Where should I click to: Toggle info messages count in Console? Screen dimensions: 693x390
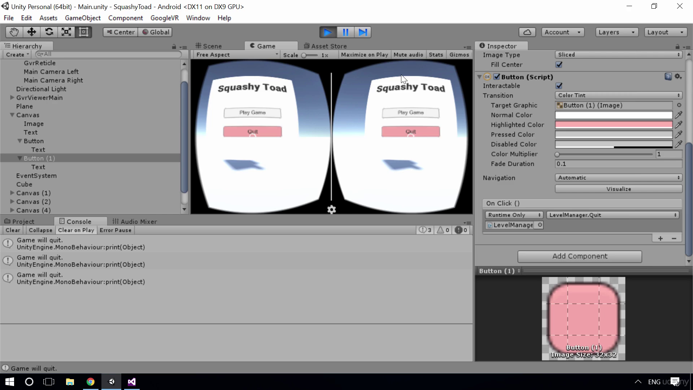(425, 230)
